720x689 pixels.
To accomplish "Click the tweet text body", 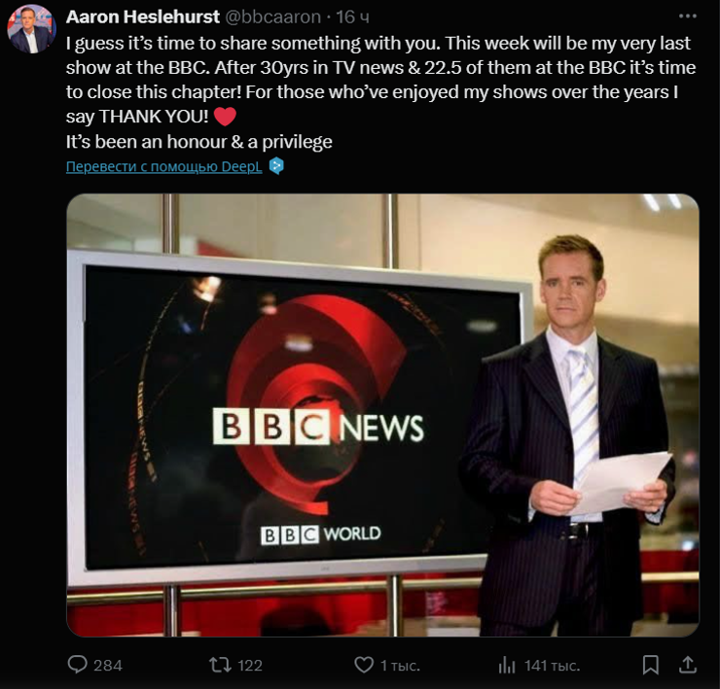I will [381, 92].
